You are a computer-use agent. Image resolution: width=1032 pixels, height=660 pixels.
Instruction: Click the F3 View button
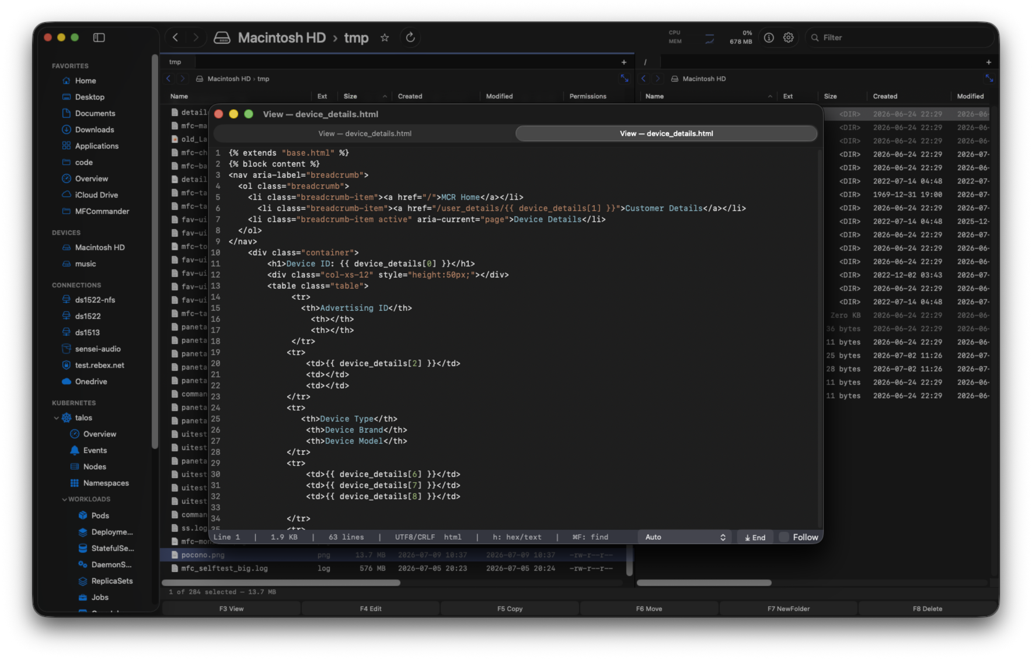231,609
